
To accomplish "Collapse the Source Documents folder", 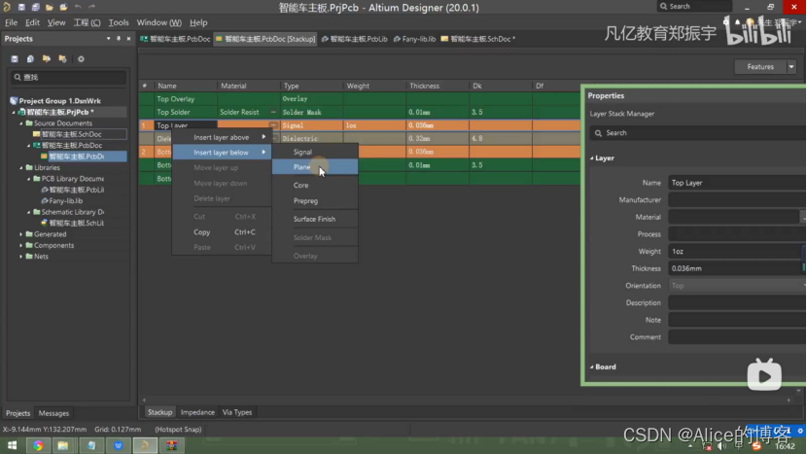I will click(x=21, y=123).
